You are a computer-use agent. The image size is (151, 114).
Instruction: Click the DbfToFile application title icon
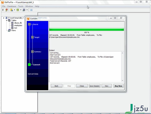click(x=2, y=2)
